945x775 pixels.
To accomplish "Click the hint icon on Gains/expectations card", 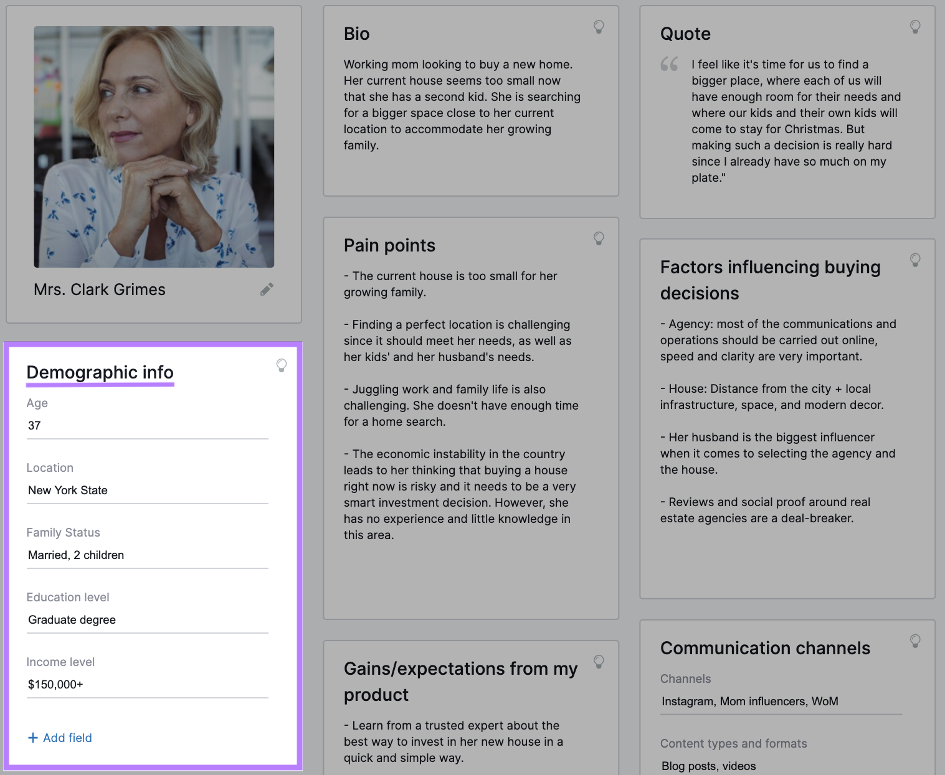I will 599,663.
